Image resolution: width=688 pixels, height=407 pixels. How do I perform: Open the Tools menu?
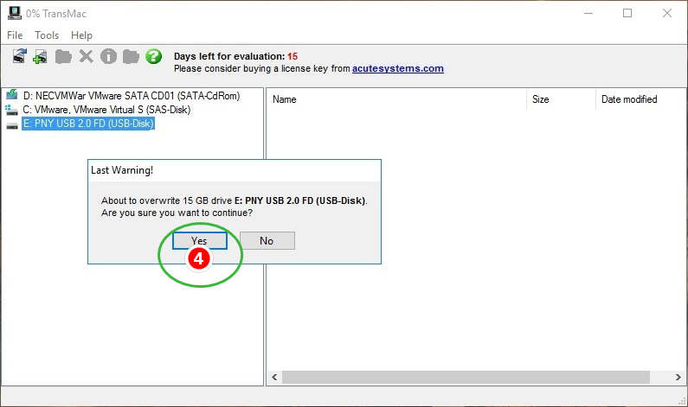[47, 35]
